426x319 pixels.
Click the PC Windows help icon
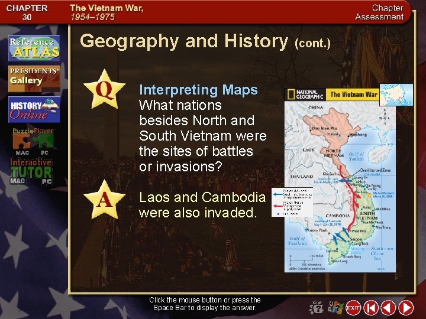[x=335, y=308]
